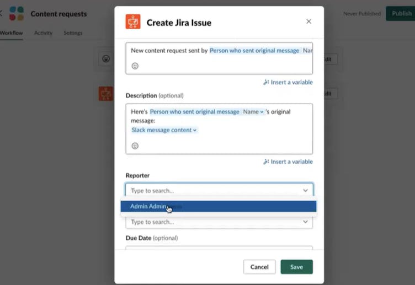Switch to the Workflow tab
Screen dimensions: 415x285
11,33
